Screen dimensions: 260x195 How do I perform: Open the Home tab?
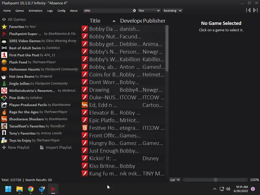tap(7, 11)
